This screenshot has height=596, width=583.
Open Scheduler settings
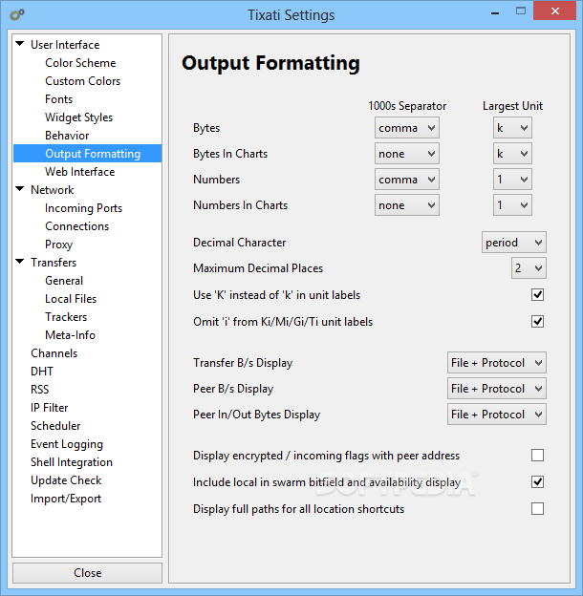click(x=55, y=426)
